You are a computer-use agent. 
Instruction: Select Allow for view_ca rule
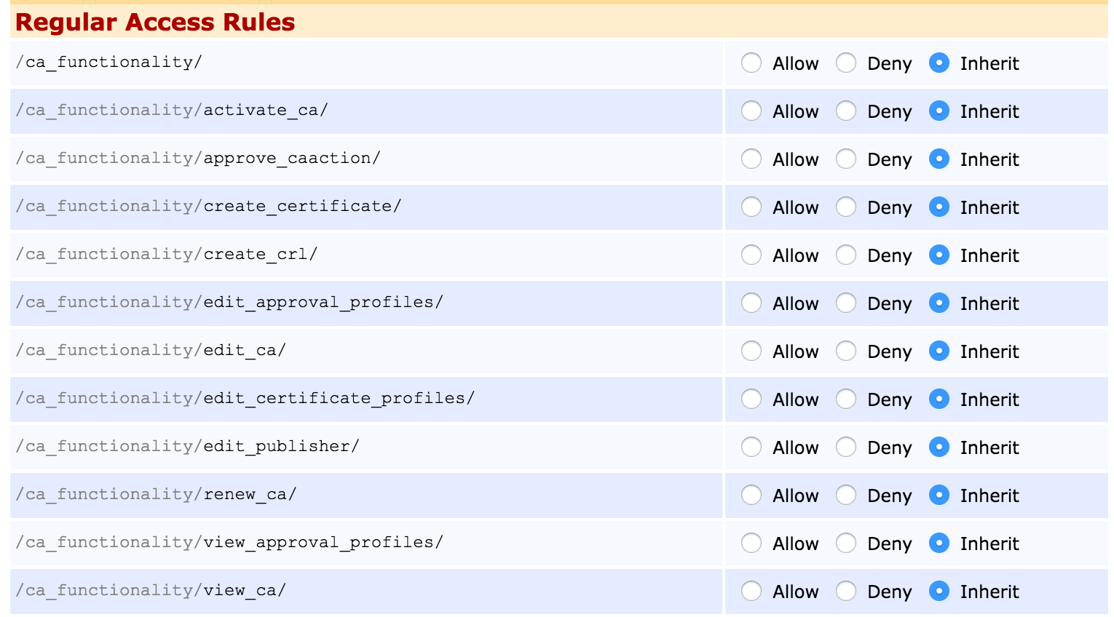(x=751, y=592)
